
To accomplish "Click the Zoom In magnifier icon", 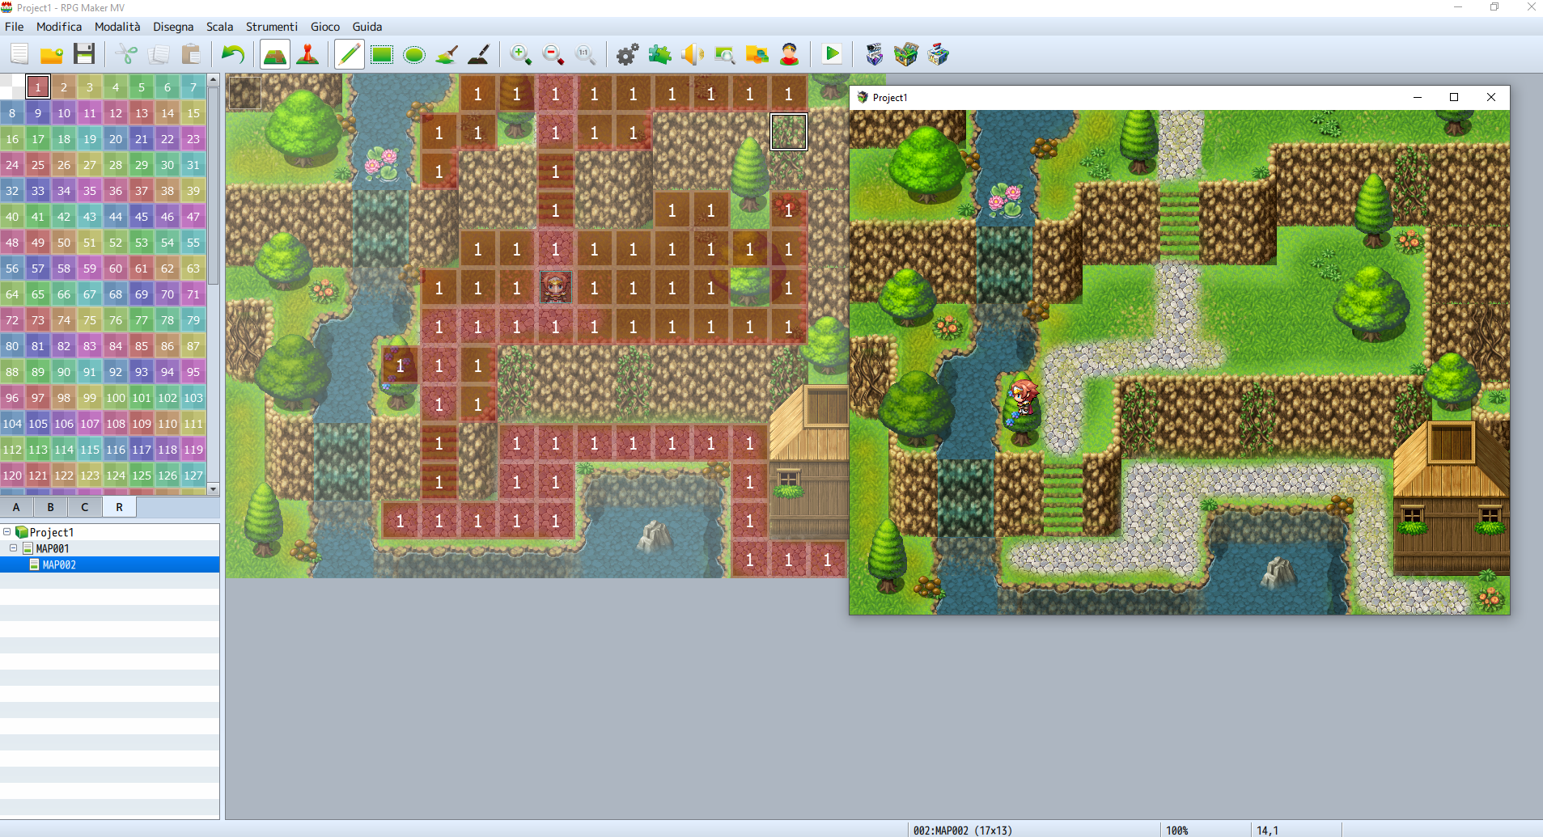I will (x=521, y=54).
